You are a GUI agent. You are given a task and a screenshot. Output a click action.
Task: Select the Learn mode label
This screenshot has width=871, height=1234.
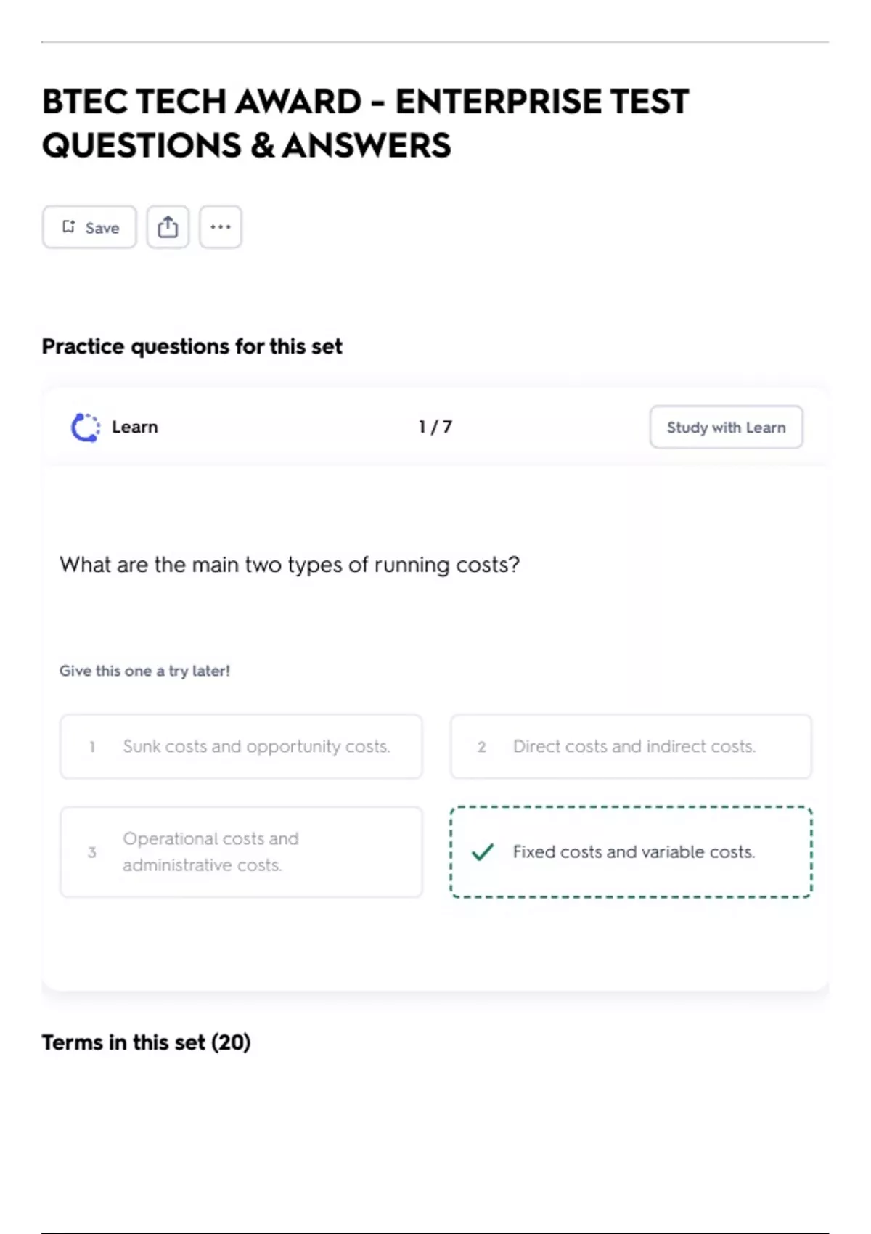pos(134,428)
